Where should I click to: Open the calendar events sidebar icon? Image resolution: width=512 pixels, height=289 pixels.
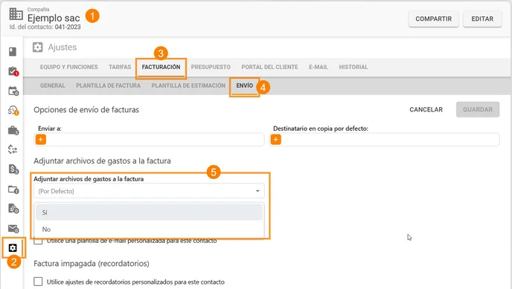[13, 91]
